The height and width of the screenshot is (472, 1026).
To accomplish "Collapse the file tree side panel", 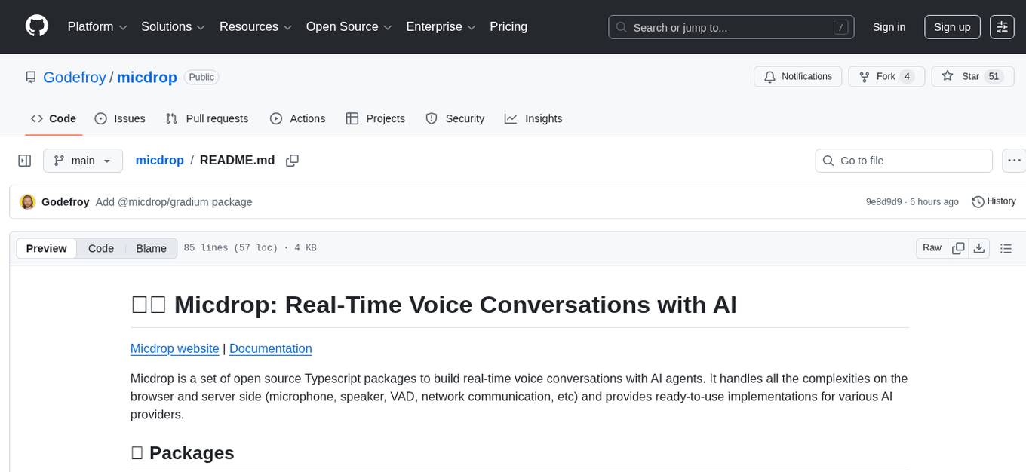I will tap(24, 161).
